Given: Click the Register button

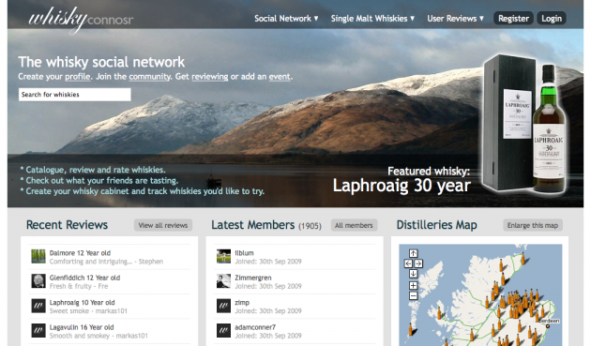Looking at the screenshot, I should (513, 19).
